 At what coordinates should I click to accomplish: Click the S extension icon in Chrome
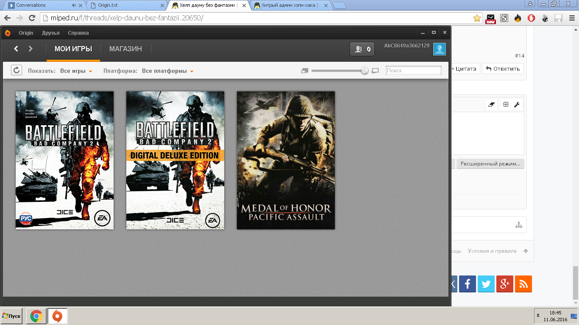click(504, 18)
